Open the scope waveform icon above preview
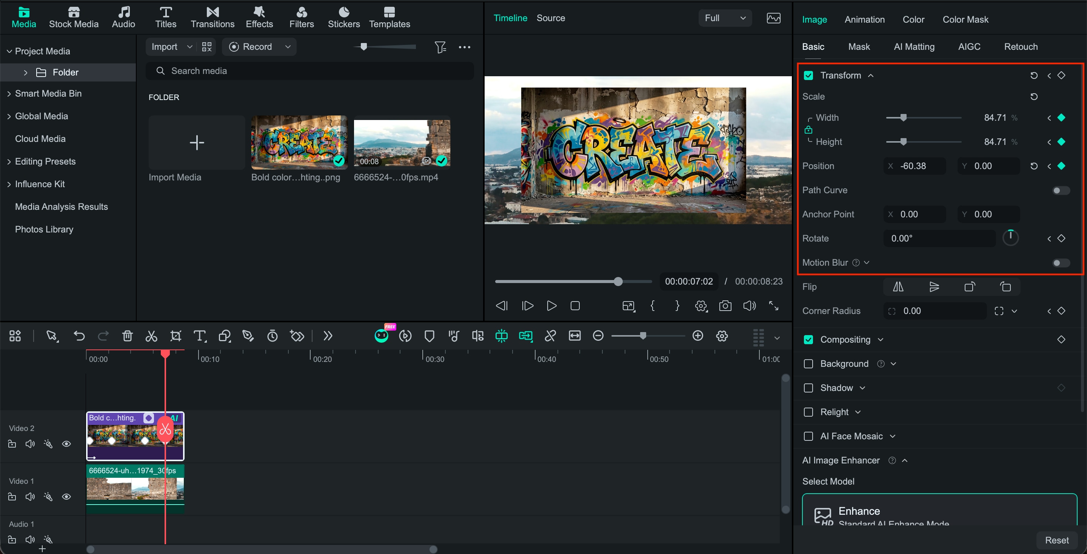Image resolution: width=1087 pixels, height=554 pixels. pyautogui.click(x=773, y=18)
